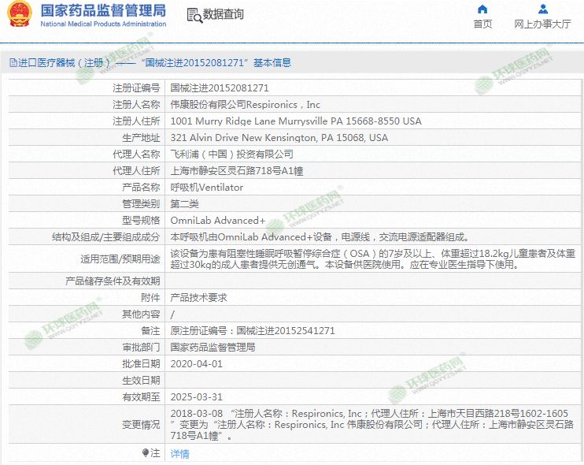Click the National Medical Products Administration emblem logo

point(17,14)
